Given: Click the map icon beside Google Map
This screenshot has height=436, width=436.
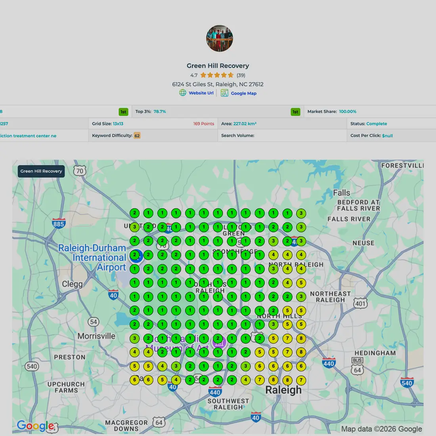Looking at the screenshot, I should (x=224, y=93).
